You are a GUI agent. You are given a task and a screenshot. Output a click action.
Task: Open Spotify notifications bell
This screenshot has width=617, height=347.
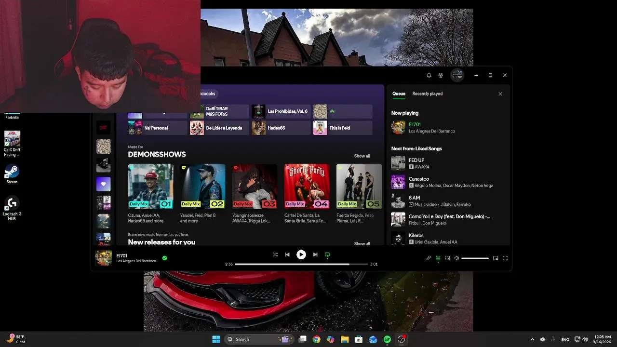[429, 75]
